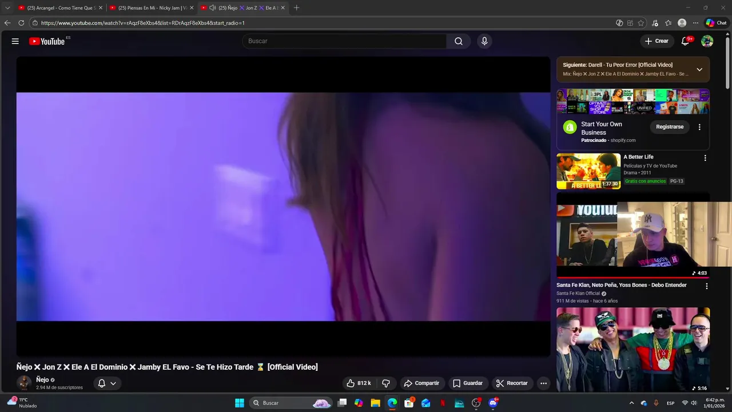Open Edge settings and more menu
The height and width of the screenshot is (412, 732).
[x=695, y=23]
